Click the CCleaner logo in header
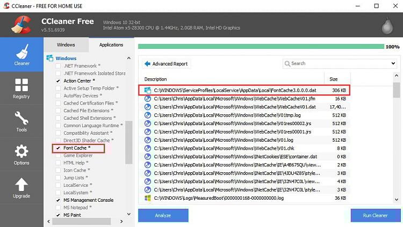 (21, 25)
